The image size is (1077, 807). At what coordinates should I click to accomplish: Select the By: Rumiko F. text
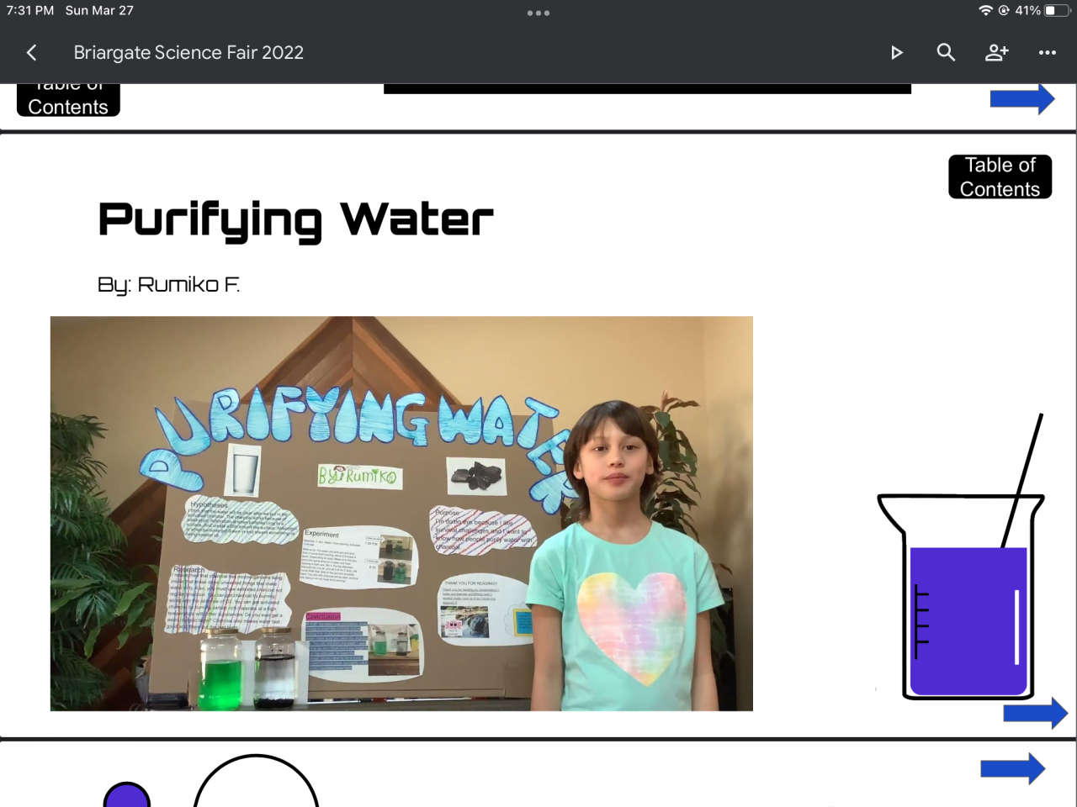coord(168,285)
